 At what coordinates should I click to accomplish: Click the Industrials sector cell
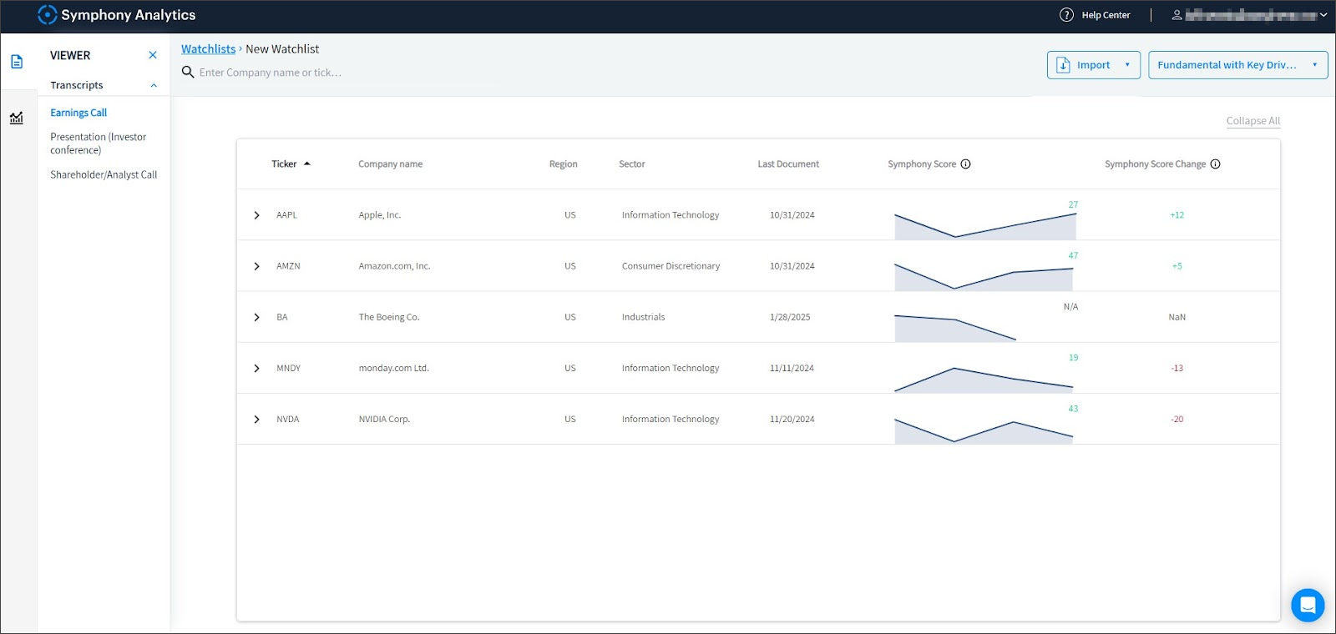click(643, 317)
